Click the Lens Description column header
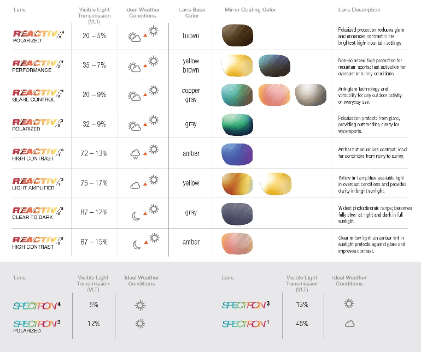421x352 pixels. 359,10
